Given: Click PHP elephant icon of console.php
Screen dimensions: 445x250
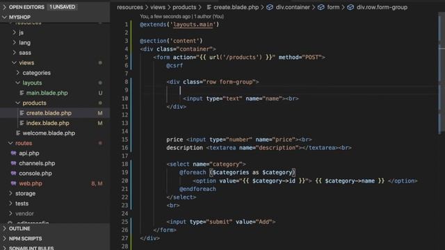Looking at the screenshot, I should click(x=13, y=174).
